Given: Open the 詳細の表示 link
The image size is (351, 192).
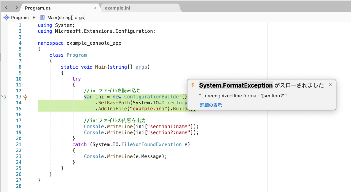Looking at the screenshot, I should coord(211,105).
